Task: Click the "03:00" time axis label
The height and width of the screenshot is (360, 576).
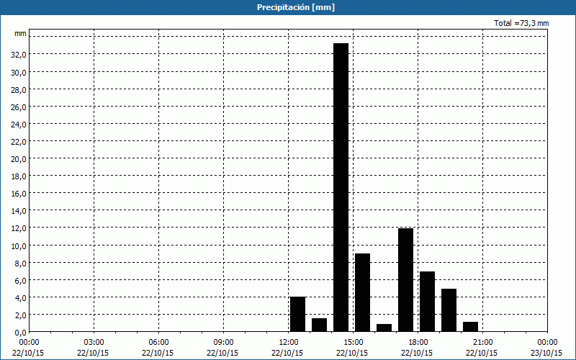Action: click(94, 343)
